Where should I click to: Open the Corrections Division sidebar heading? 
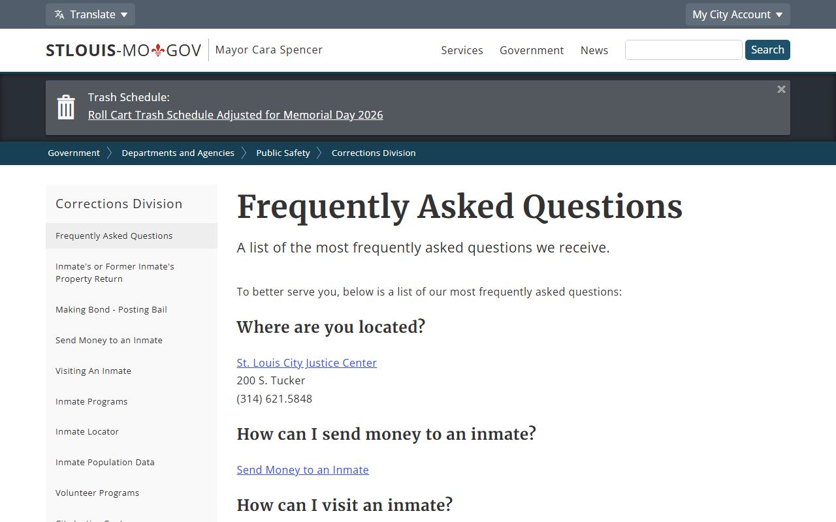tap(119, 204)
